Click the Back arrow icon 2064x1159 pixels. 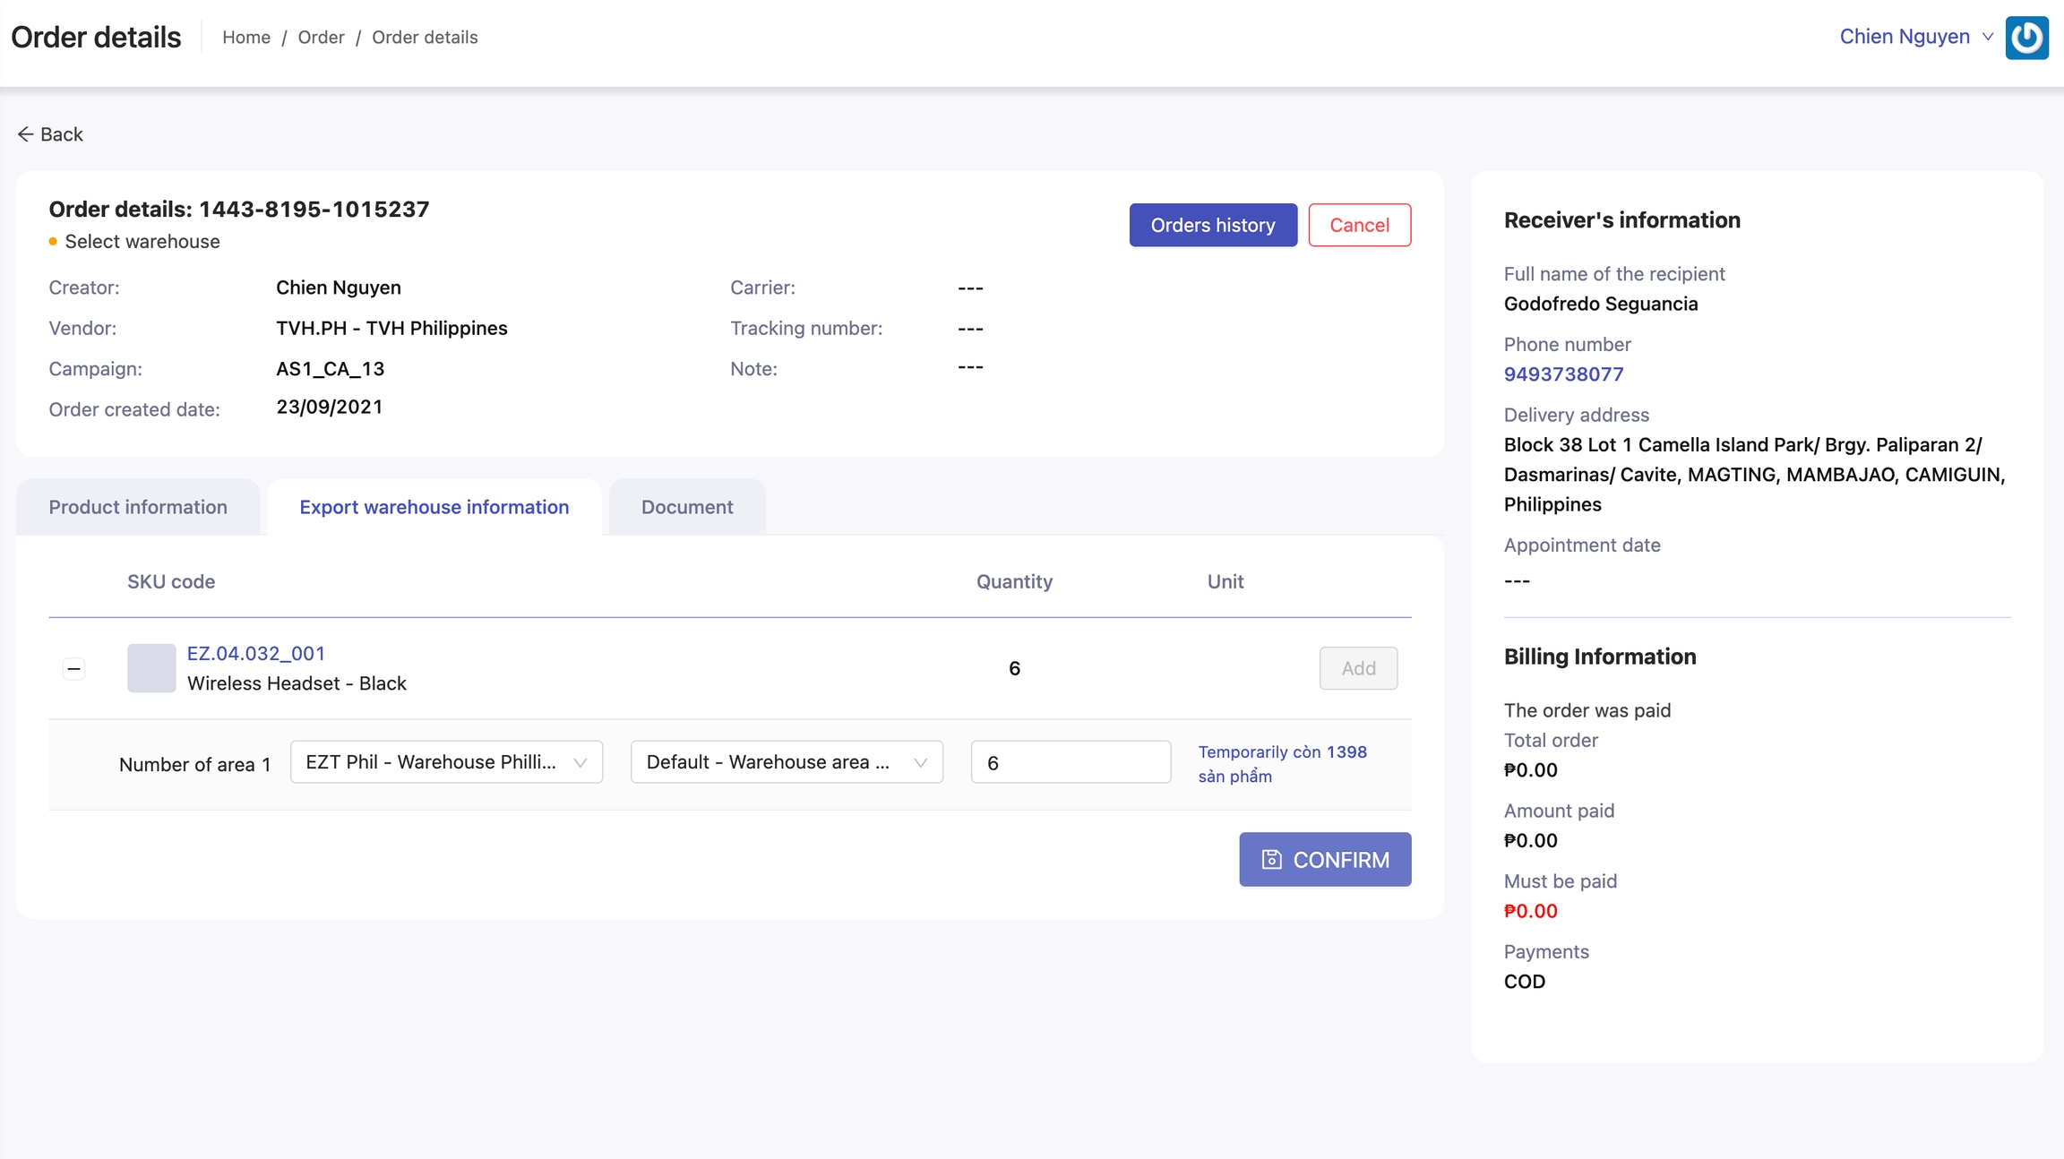(x=25, y=134)
